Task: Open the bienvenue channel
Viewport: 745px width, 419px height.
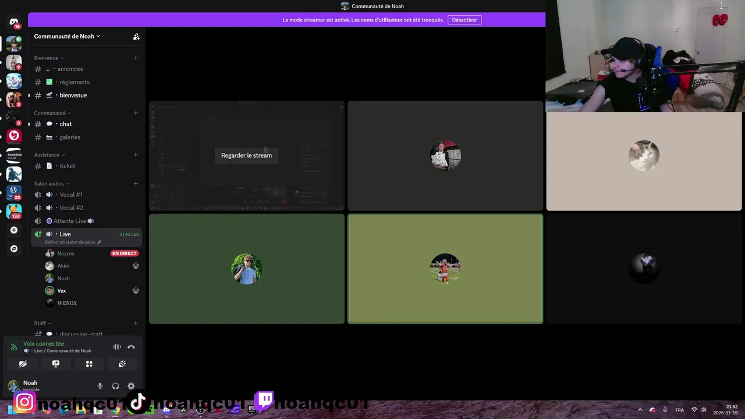Action: click(87, 95)
